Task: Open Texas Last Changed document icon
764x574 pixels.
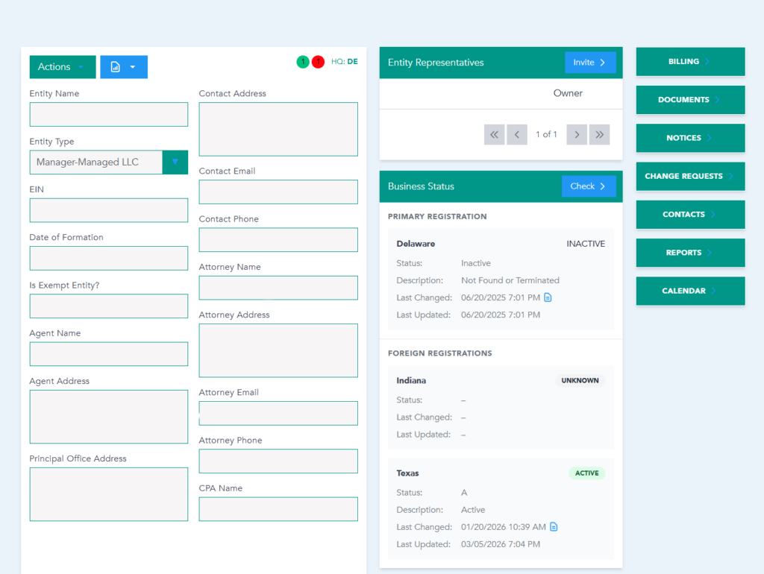Action: 554,527
